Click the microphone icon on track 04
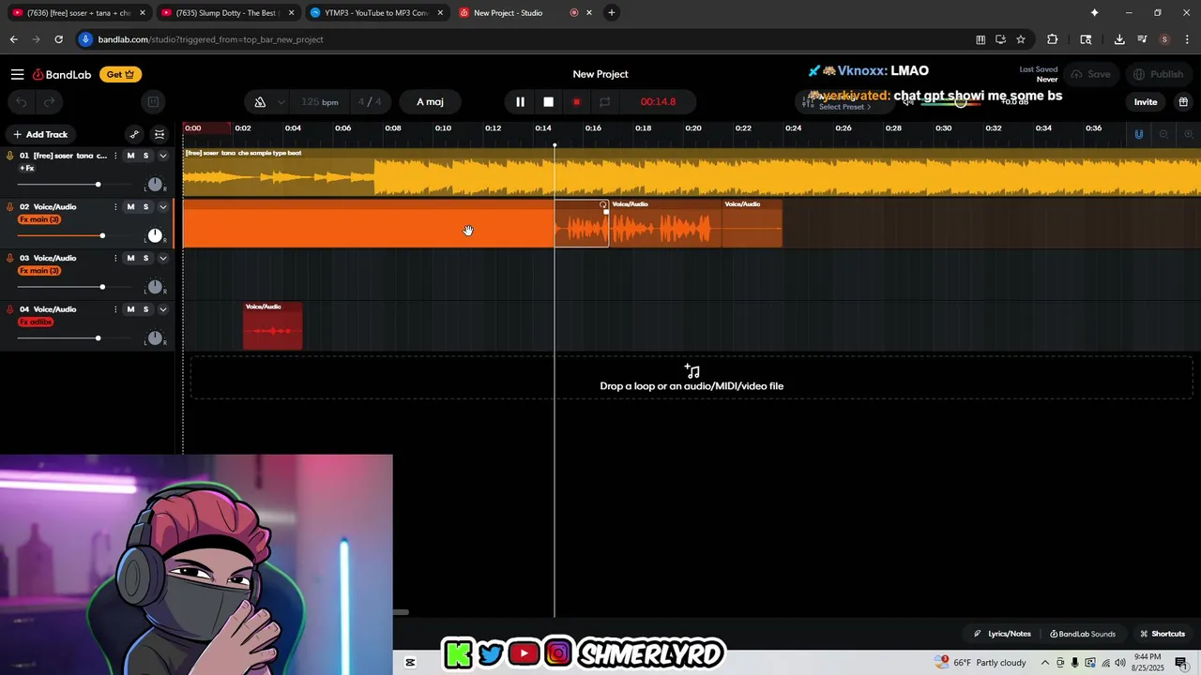Image resolution: width=1201 pixels, height=675 pixels. point(9,308)
